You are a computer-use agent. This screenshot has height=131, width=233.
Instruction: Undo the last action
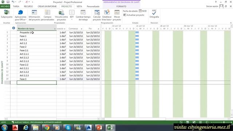(13, 2)
